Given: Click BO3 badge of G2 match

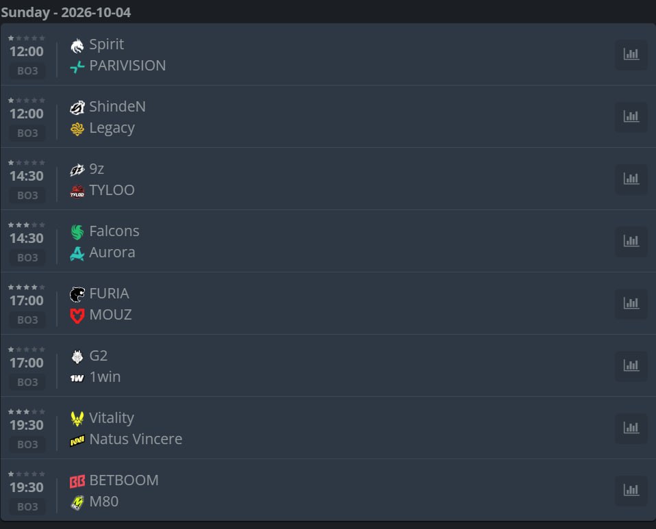Looking at the screenshot, I should (27, 383).
